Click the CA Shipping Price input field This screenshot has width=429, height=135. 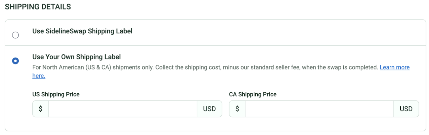click(x=319, y=109)
